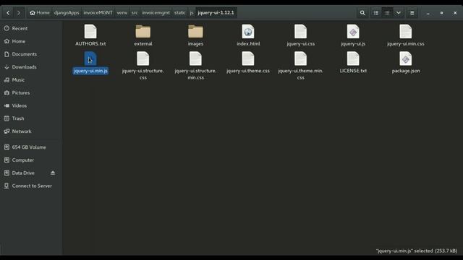This screenshot has height=260, width=463.
Task: Jump to venv in the path bar
Action: click(122, 13)
